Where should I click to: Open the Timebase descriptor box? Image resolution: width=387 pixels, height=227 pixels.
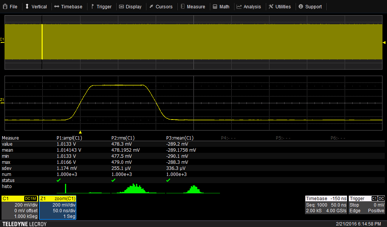(326, 205)
